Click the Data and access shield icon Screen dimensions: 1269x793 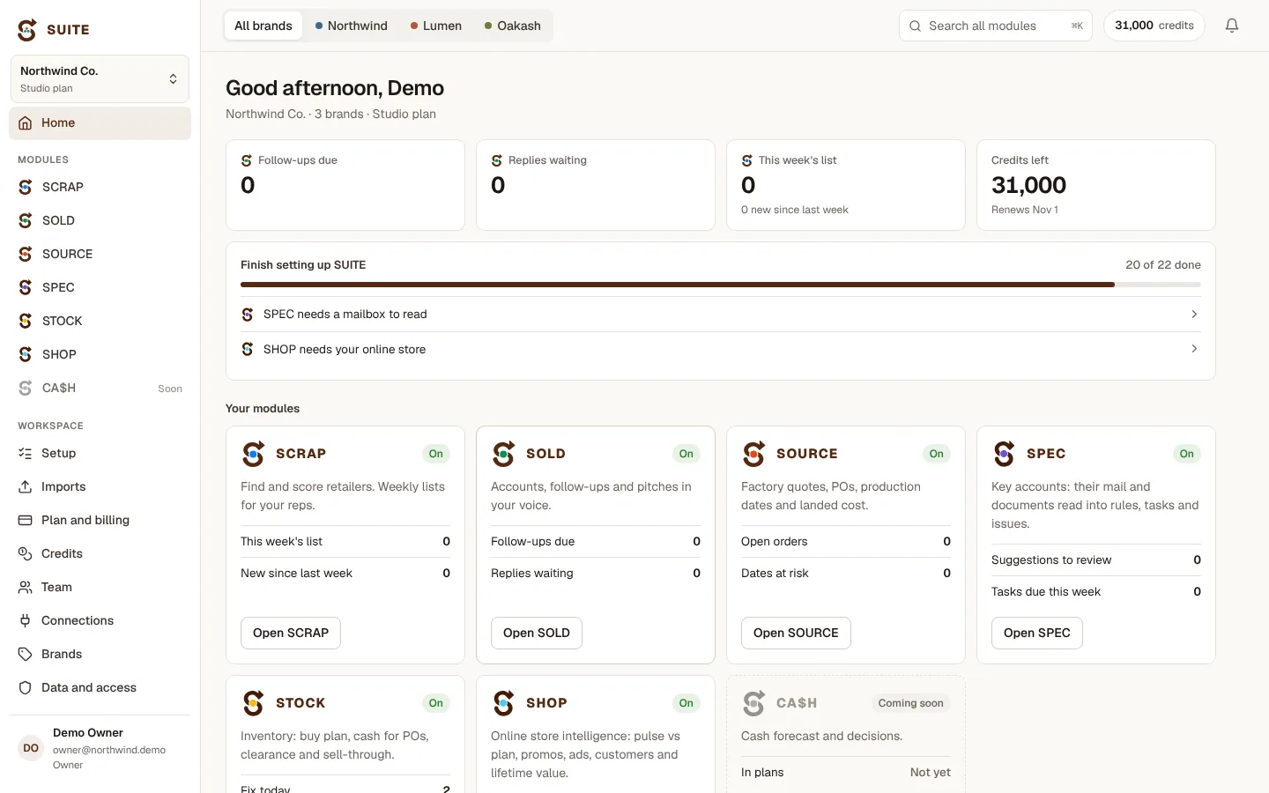(x=26, y=687)
